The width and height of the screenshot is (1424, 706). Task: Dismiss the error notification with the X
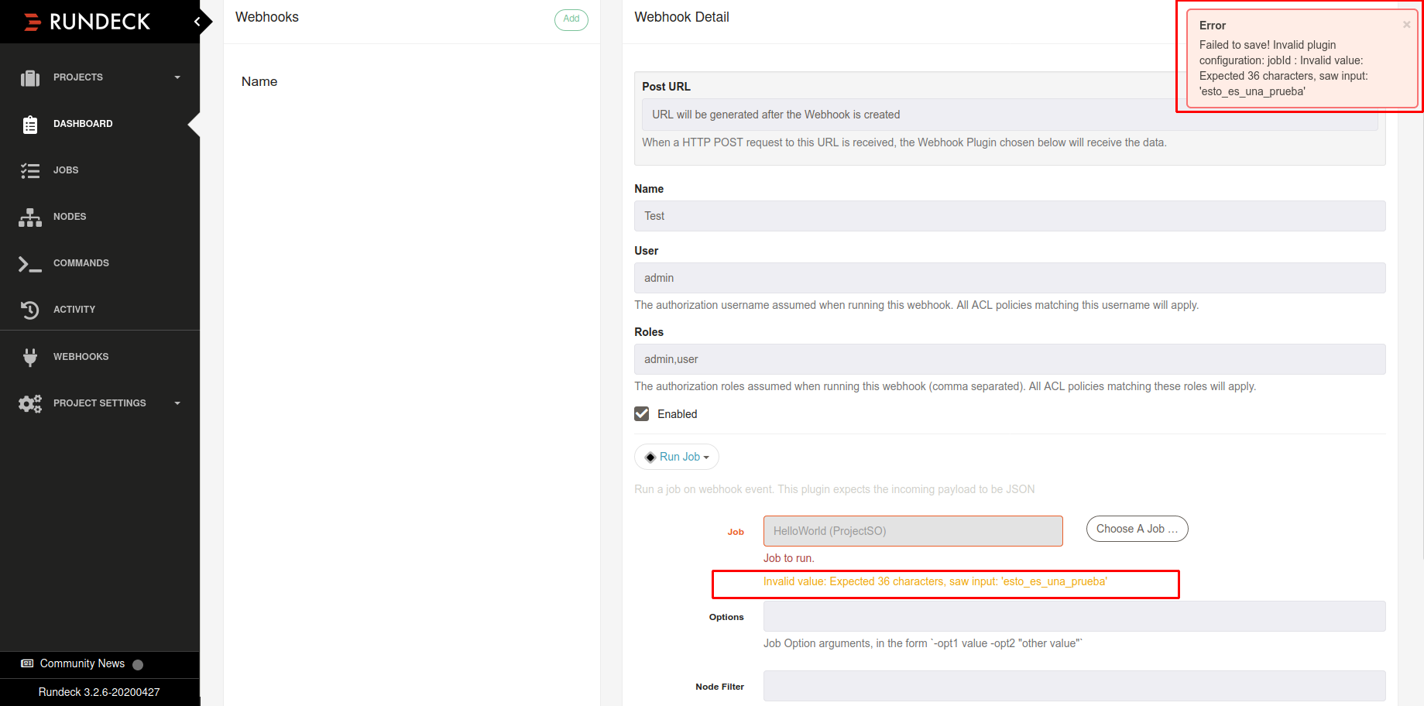click(1406, 24)
